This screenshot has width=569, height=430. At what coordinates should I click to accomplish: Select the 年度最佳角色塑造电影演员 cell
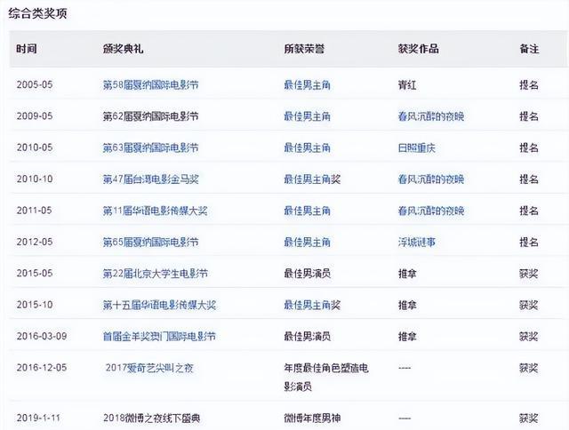click(x=326, y=377)
